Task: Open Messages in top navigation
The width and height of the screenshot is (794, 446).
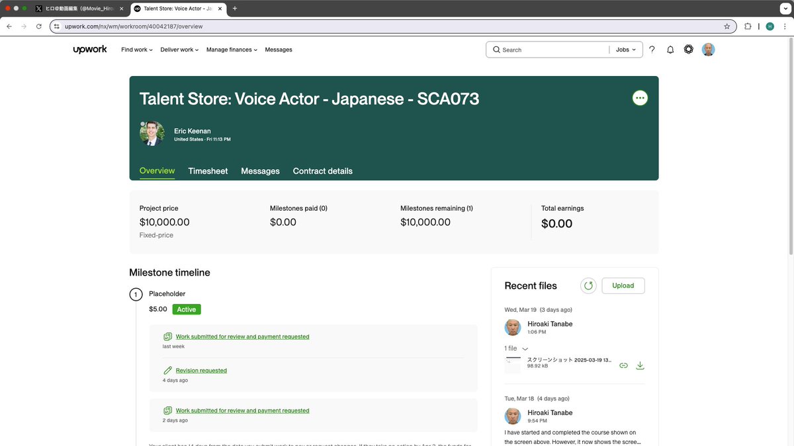Action: click(279, 50)
